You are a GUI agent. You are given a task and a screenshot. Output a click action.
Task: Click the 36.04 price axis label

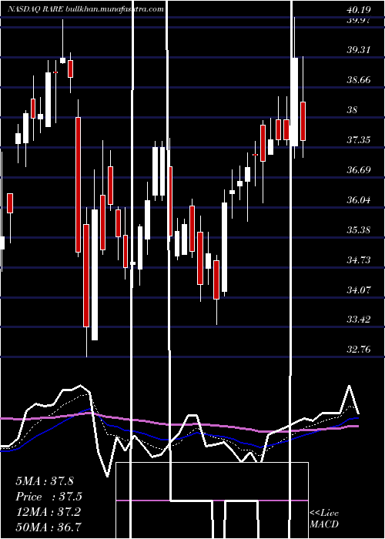coord(359,199)
